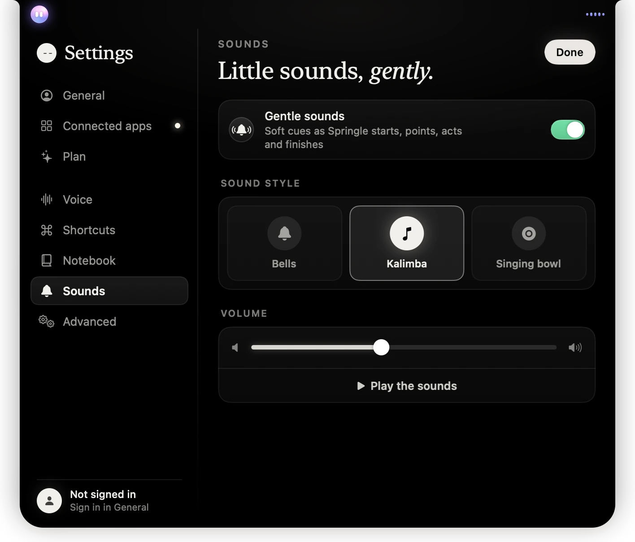Click the Voice waveform icon

click(47, 199)
